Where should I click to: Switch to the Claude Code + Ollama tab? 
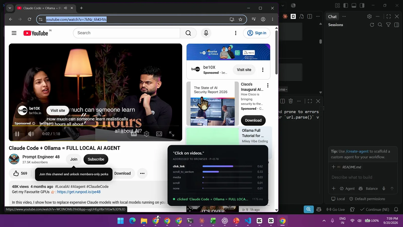[42, 8]
